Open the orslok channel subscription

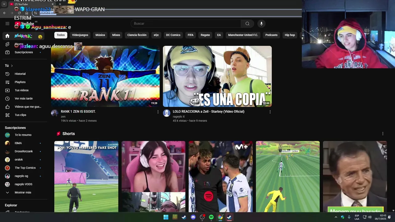23,160
